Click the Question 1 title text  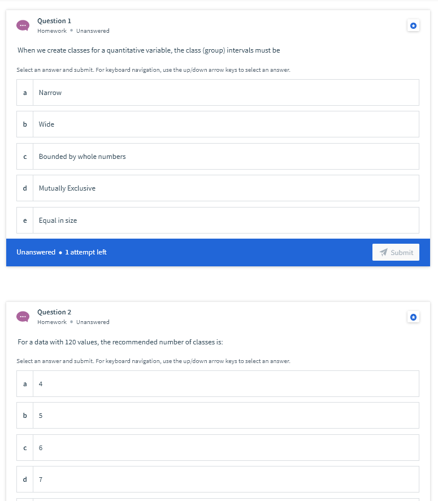54,20
